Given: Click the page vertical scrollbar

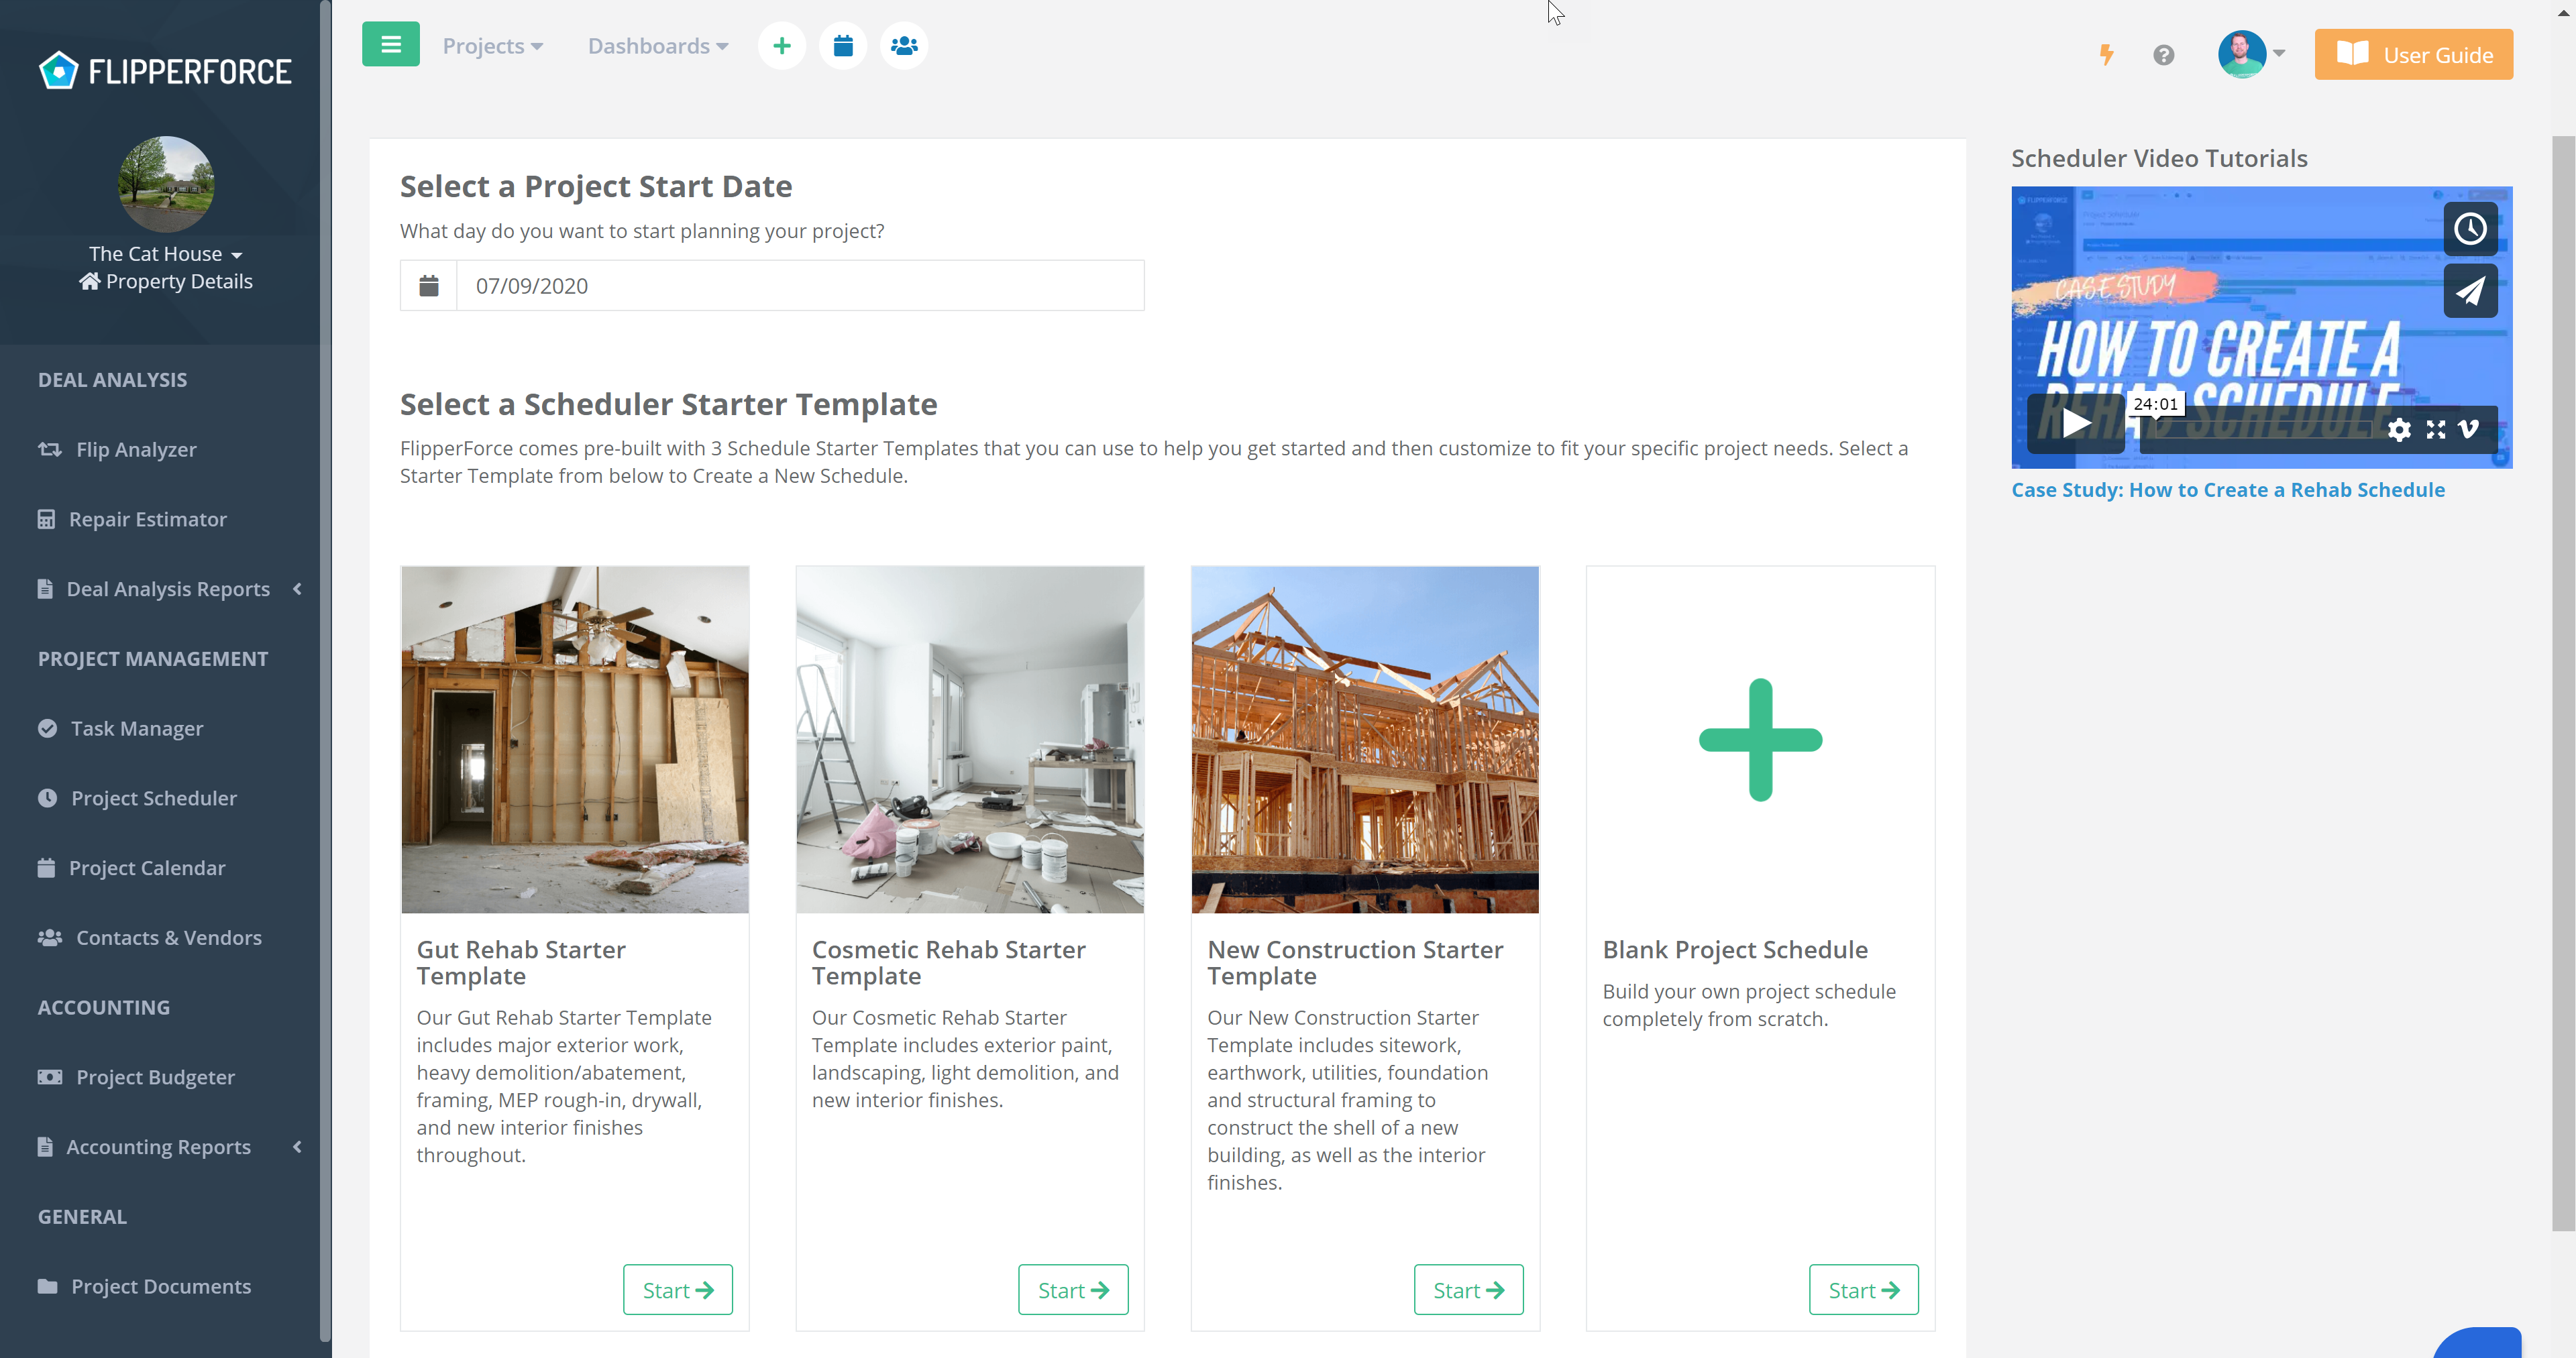Looking at the screenshot, I should tap(2563, 684).
